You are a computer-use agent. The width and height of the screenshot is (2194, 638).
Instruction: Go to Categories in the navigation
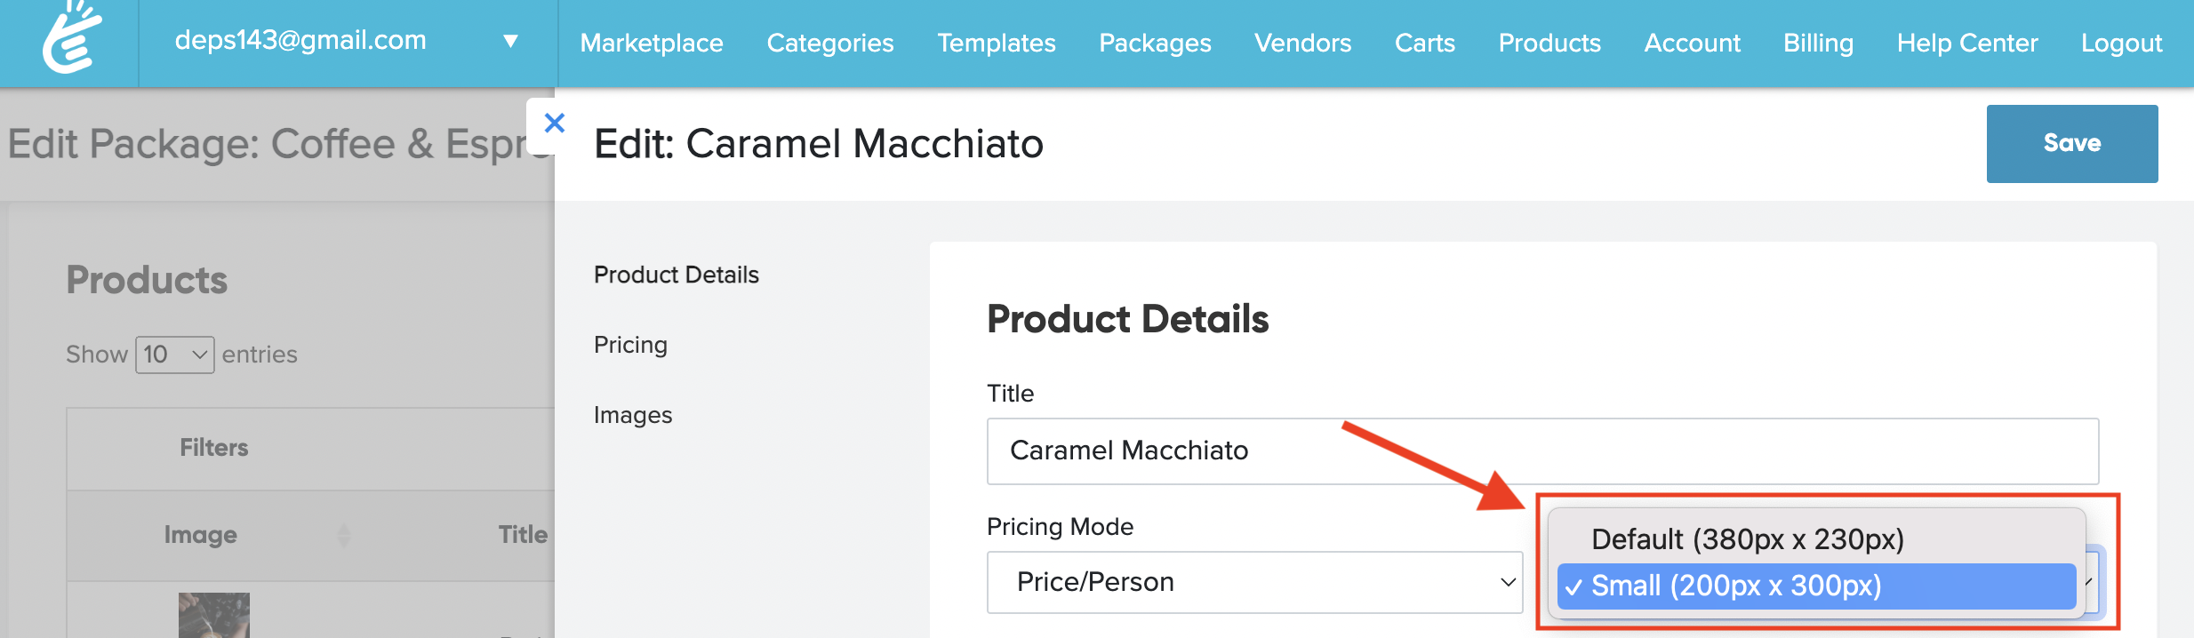coord(829,43)
